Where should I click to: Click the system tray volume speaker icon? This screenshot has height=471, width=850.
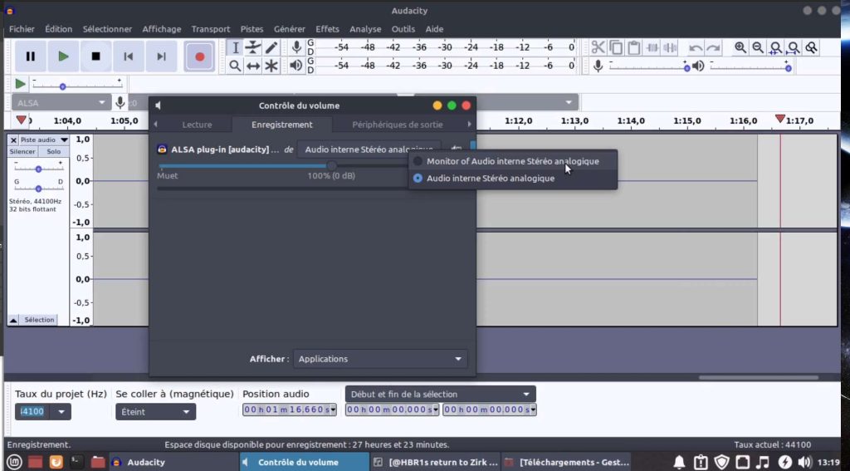click(x=805, y=463)
